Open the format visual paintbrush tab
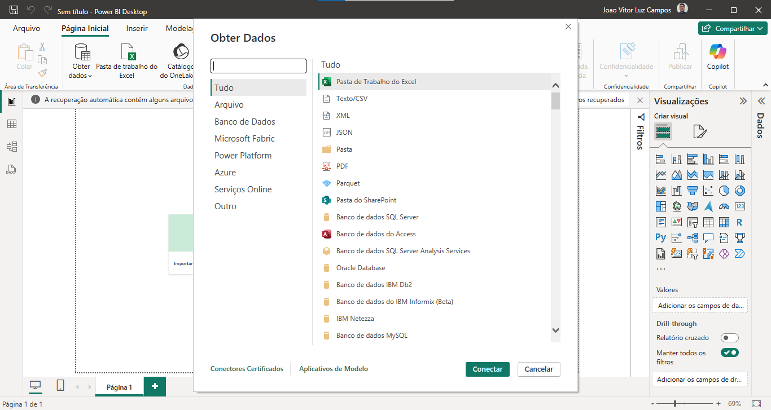The width and height of the screenshot is (771, 410). [700, 132]
